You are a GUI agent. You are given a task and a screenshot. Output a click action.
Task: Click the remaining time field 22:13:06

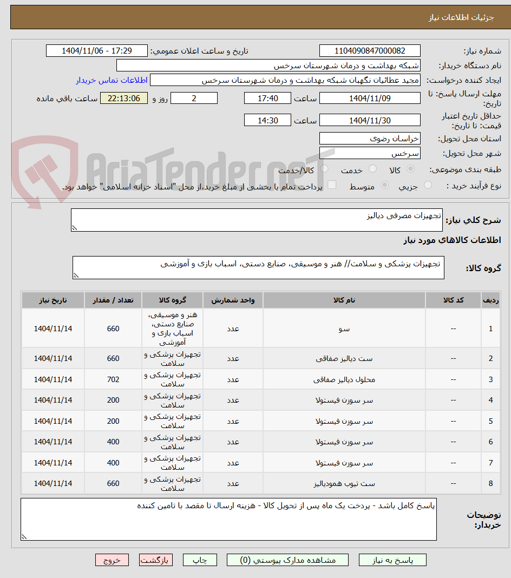pyautogui.click(x=124, y=98)
